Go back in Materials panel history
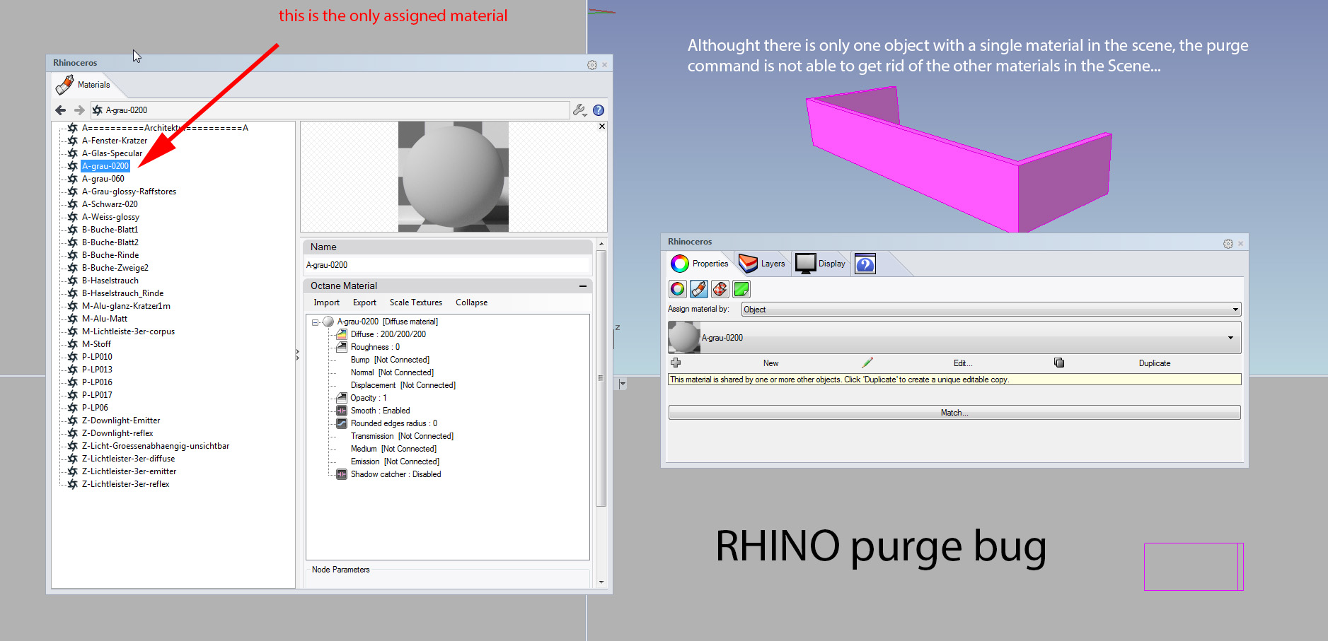Viewport: 1328px width, 641px height. pos(61,110)
